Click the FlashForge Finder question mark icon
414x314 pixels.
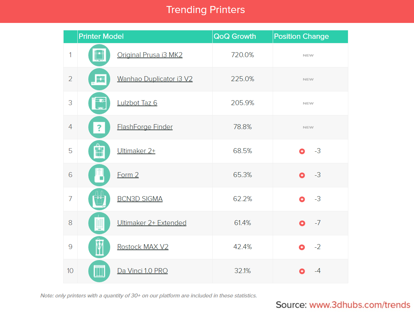[99, 127]
